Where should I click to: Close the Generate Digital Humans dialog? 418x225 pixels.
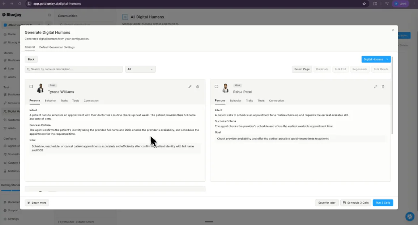point(393,30)
